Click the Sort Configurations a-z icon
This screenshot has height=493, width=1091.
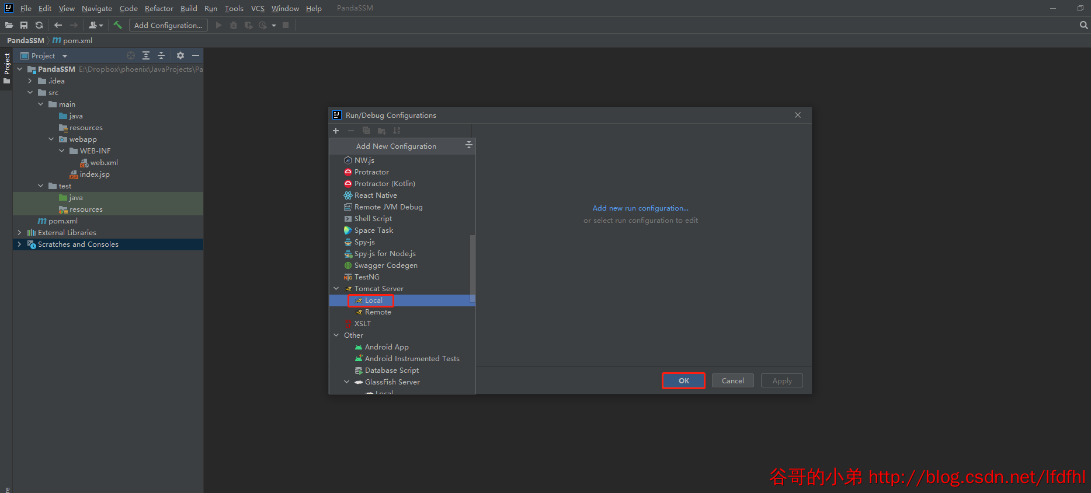(x=397, y=131)
